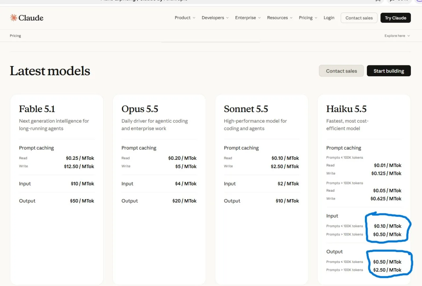Click the $12.50 / MTok write price

pyautogui.click(x=79, y=166)
